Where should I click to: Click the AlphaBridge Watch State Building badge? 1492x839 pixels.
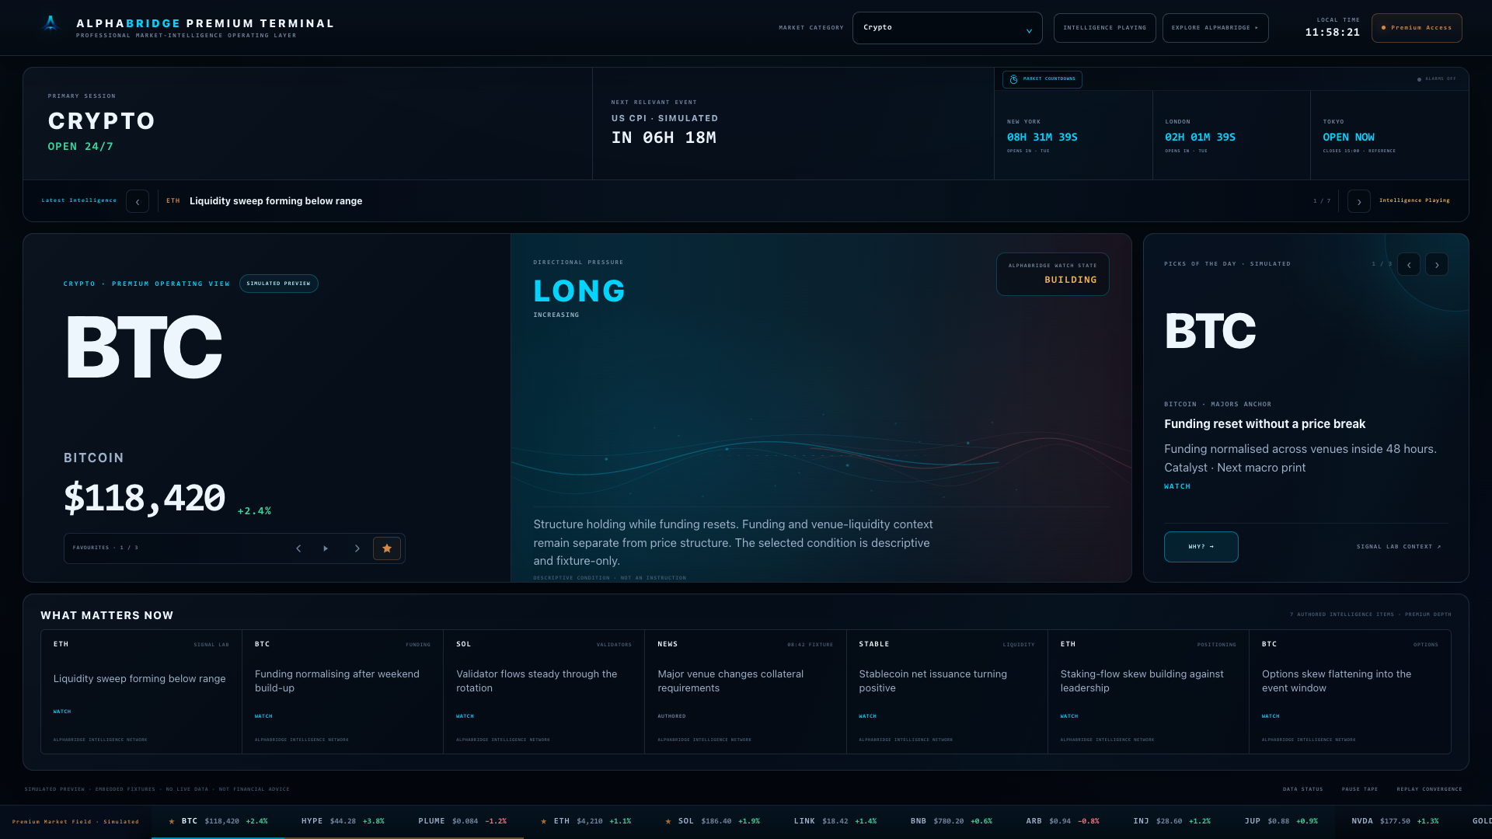pyautogui.click(x=1052, y=274)
